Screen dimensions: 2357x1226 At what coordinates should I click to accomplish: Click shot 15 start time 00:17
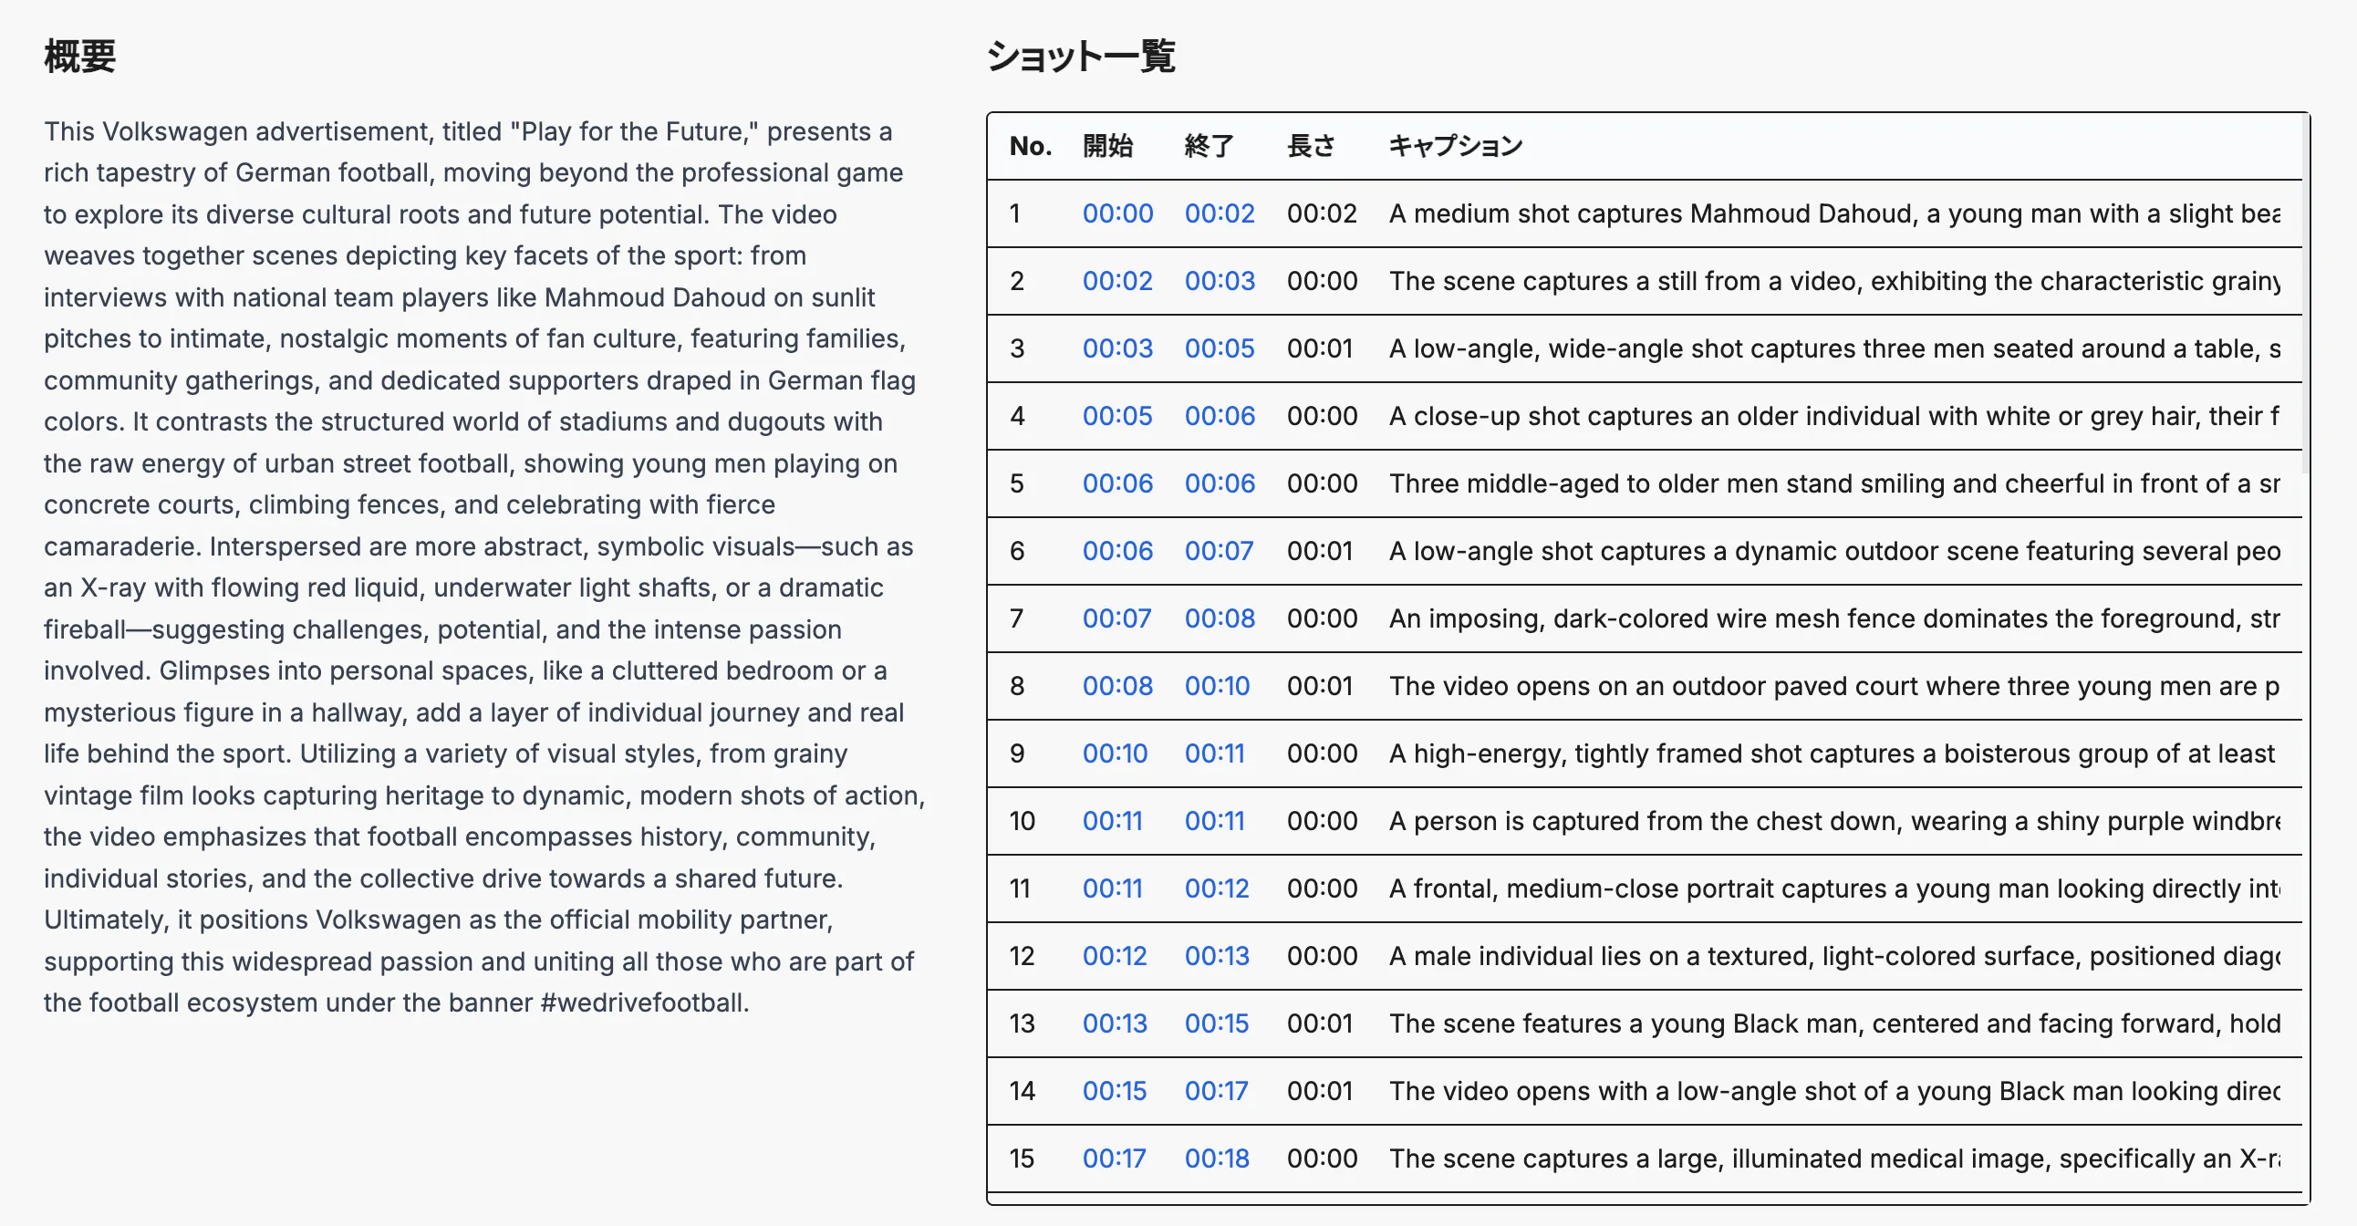pyautogui.click(x=1114, y=1158)
